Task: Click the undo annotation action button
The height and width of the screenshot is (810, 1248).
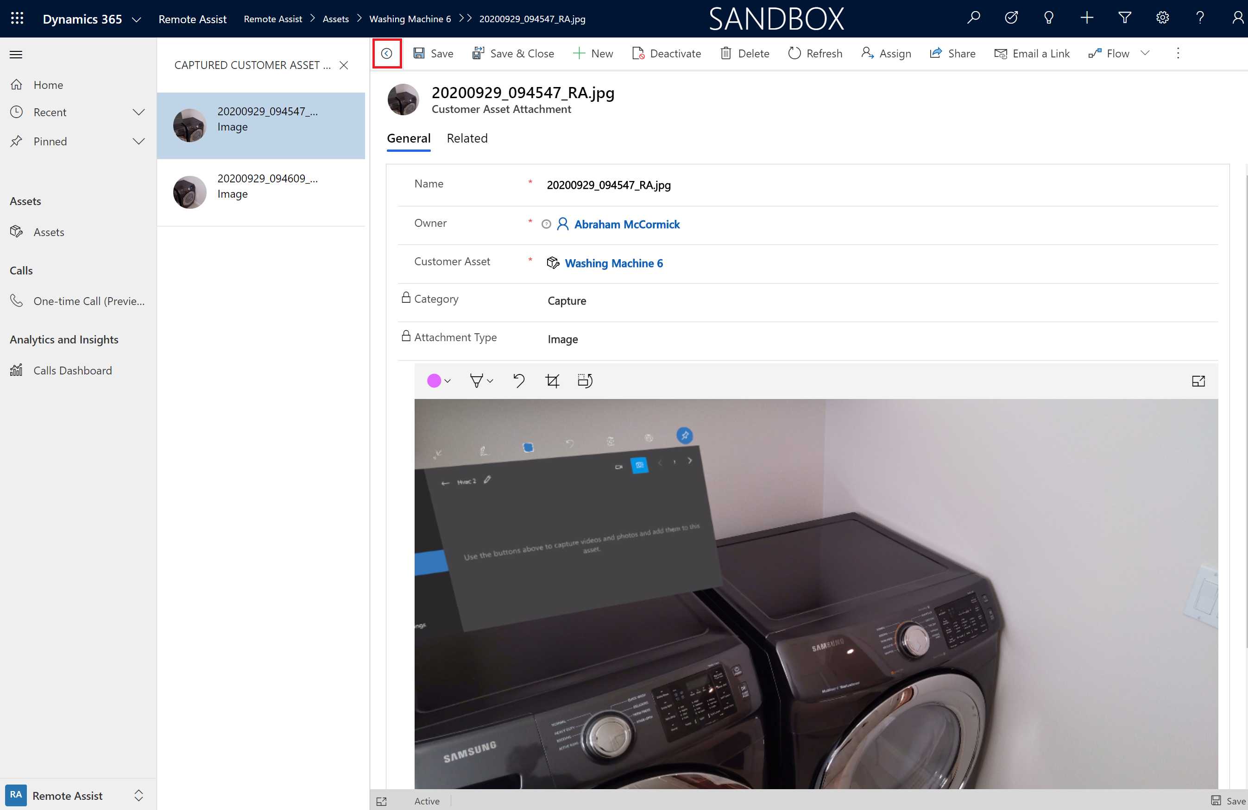Action: pos(518,381)
